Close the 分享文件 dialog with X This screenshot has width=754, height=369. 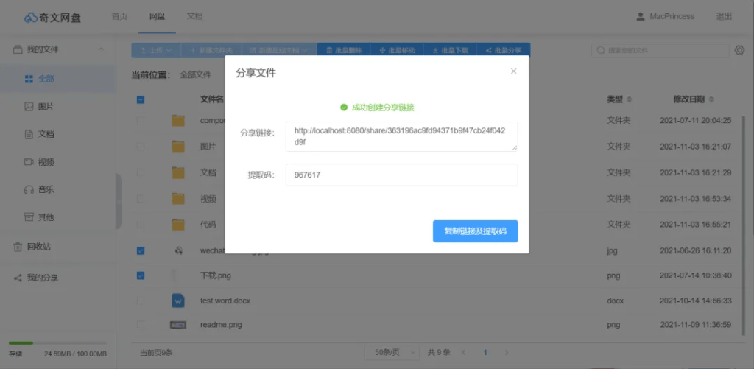pyautogui.click(x=513, y=71)
